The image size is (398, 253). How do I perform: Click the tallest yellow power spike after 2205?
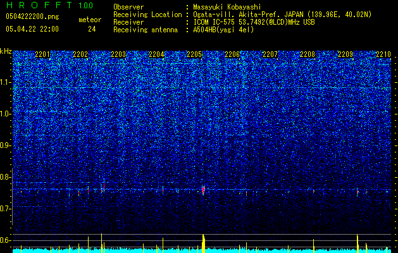203,244
